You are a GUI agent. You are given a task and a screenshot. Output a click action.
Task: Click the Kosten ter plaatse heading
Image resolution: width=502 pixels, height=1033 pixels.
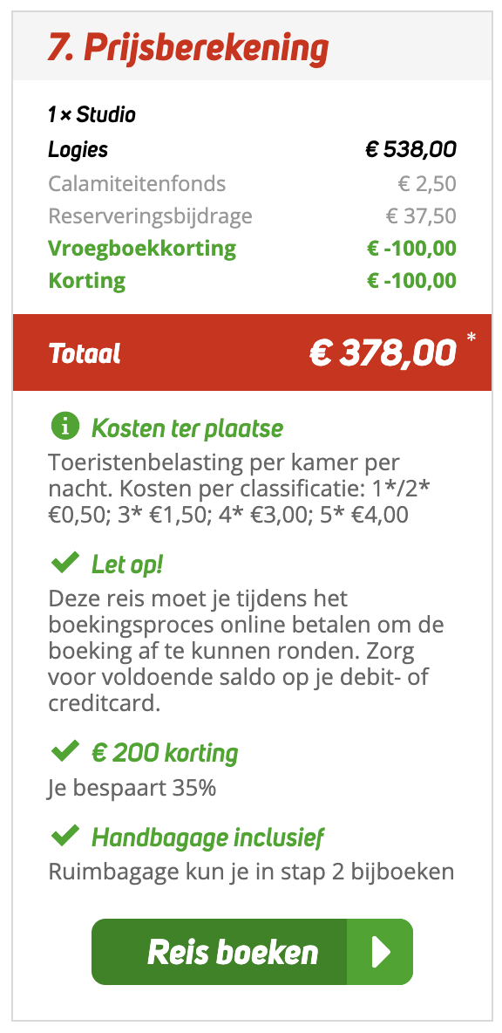click(187, 429)
